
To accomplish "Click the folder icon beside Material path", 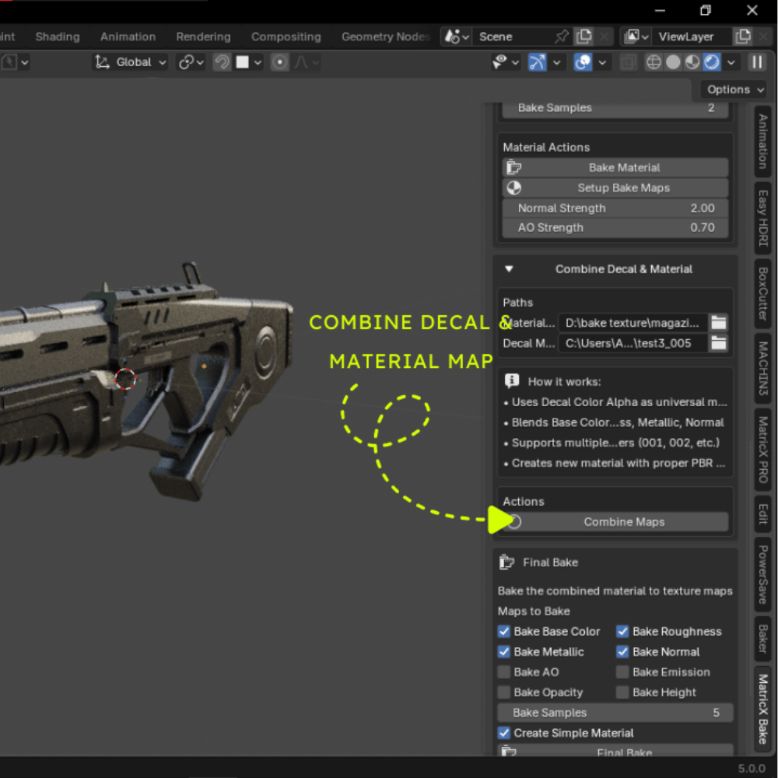I will tap(718, 323).
